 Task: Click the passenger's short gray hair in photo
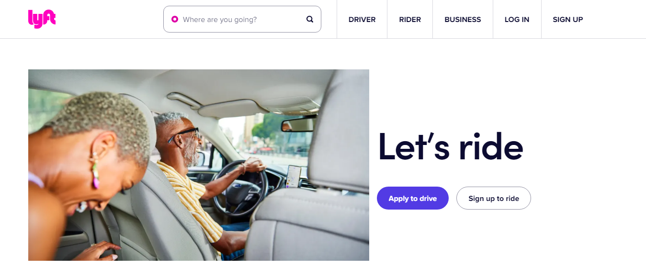coord(103,120)
